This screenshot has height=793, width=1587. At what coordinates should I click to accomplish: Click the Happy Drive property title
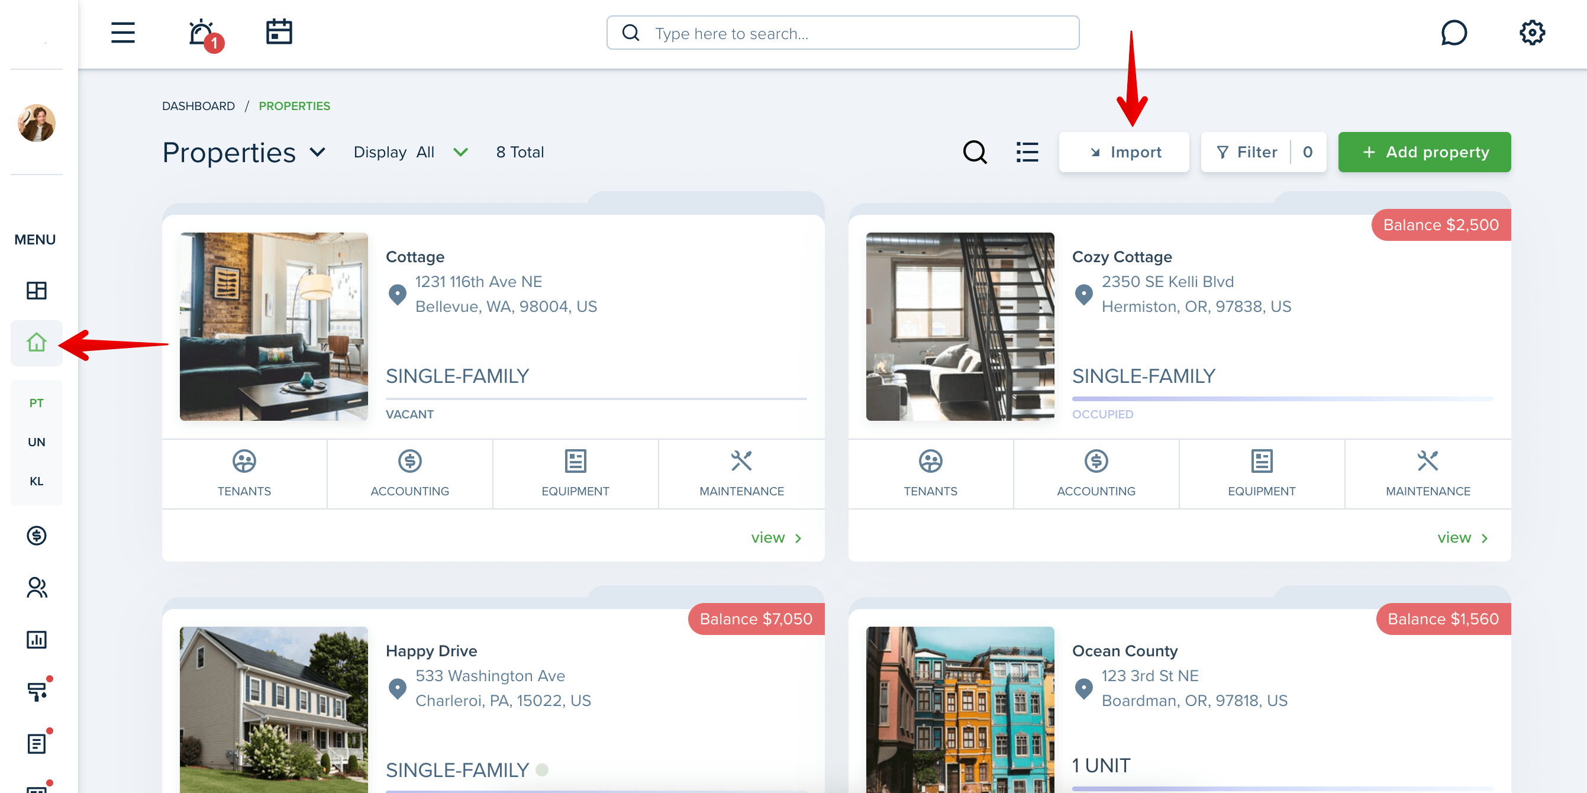[431, 650]
